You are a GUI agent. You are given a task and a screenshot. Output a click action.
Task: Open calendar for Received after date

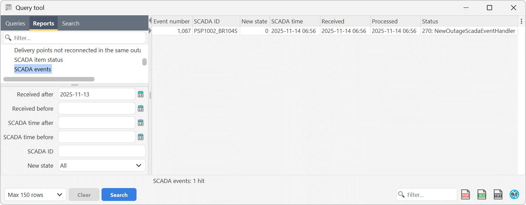tap(141, 94)
